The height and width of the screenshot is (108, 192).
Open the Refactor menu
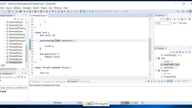(x=17, y=8)
